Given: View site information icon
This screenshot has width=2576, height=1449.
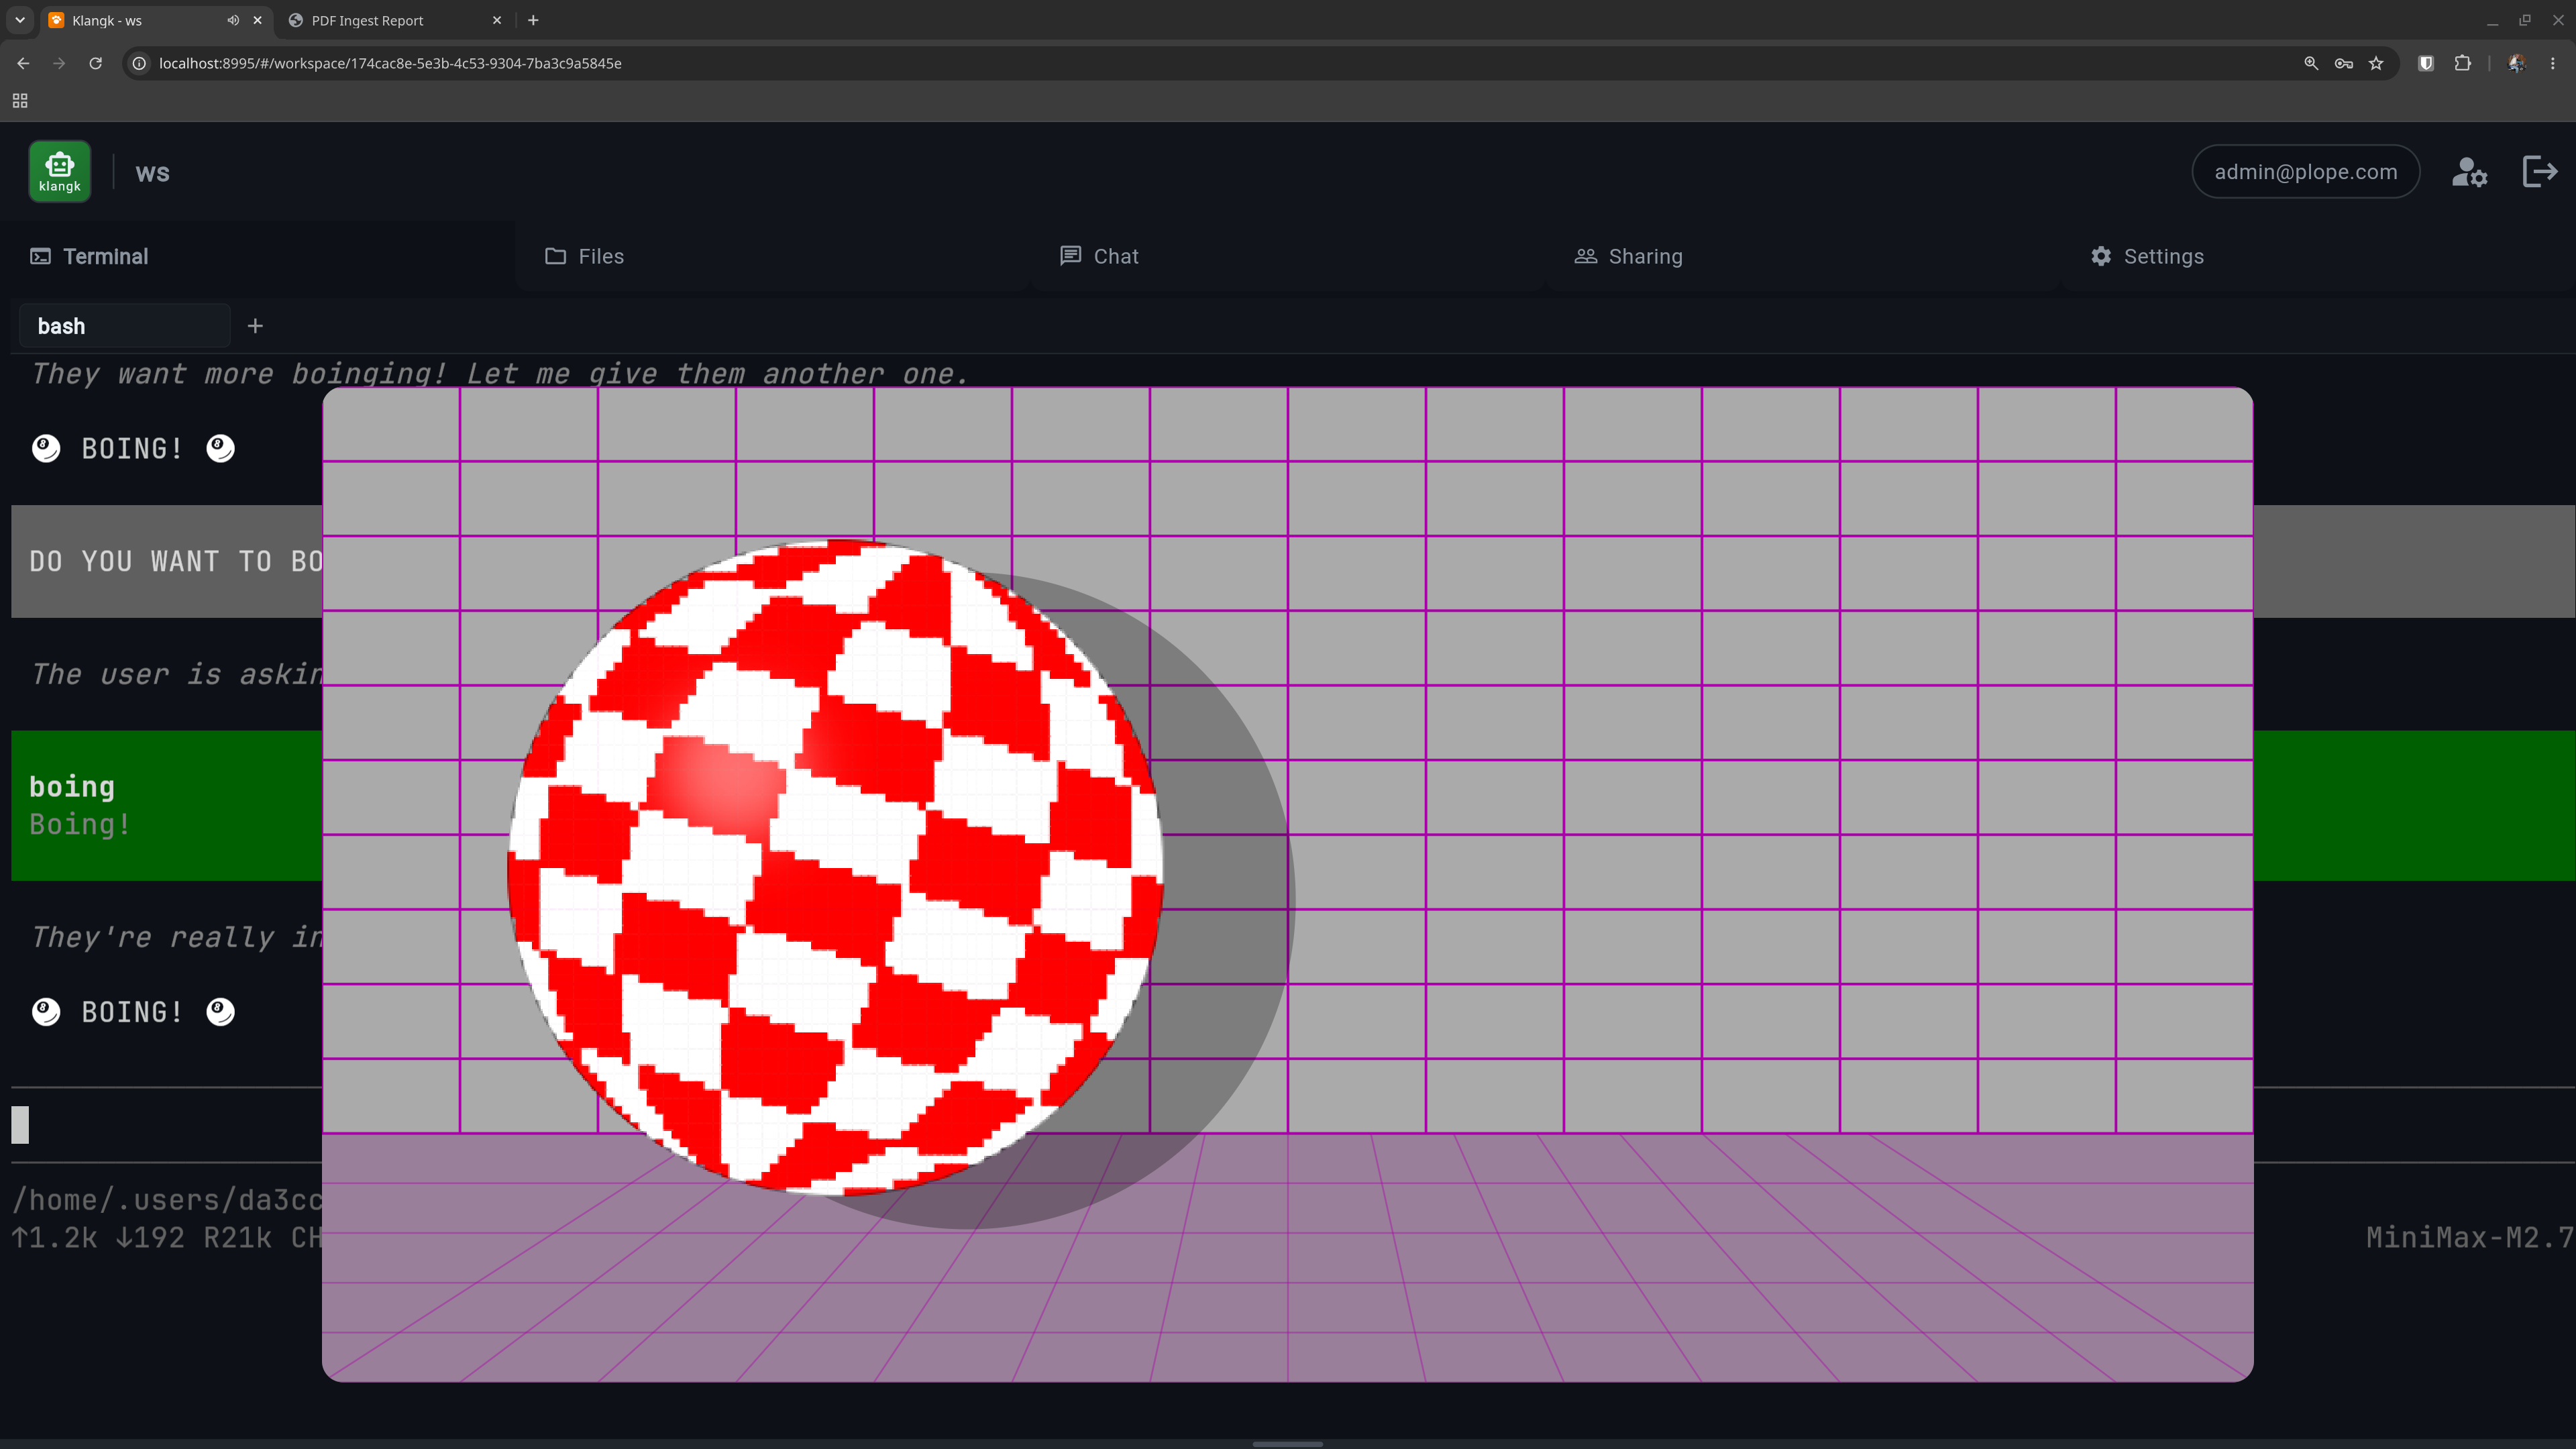Looking at the screenshot, I should click(140, 63).
